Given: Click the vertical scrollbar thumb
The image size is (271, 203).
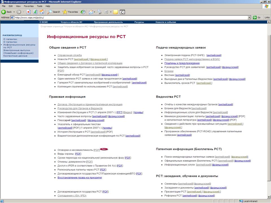Looking at the screenshot, I should [269, 108].
